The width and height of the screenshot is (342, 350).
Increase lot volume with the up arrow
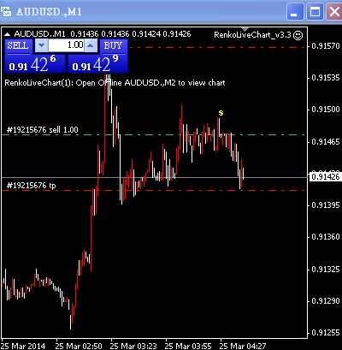pyautogui.click(x=91, y=45)
